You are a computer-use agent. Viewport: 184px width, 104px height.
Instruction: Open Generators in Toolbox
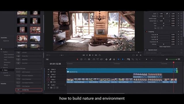[7, 62]
